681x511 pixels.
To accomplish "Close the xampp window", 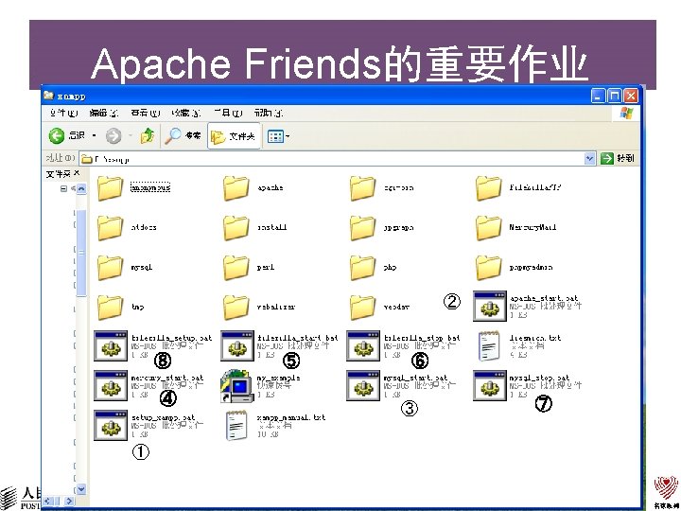I will point(631,96).
